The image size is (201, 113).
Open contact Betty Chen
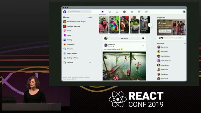[165, 70]
